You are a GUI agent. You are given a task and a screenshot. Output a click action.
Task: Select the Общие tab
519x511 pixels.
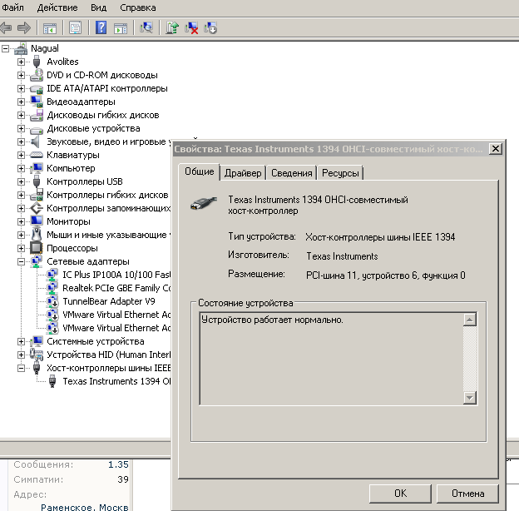[200, 172]
